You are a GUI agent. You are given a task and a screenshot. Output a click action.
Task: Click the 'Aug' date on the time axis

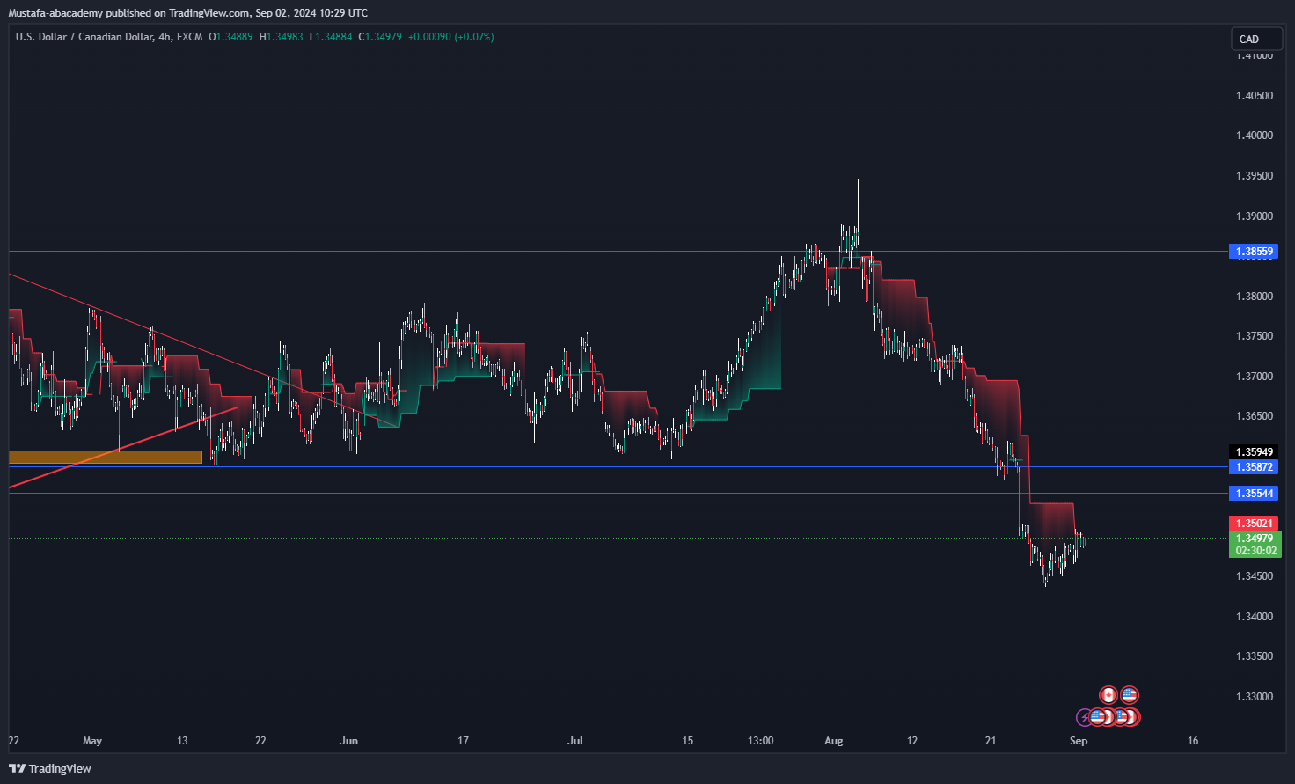click(x=834, y=741)
